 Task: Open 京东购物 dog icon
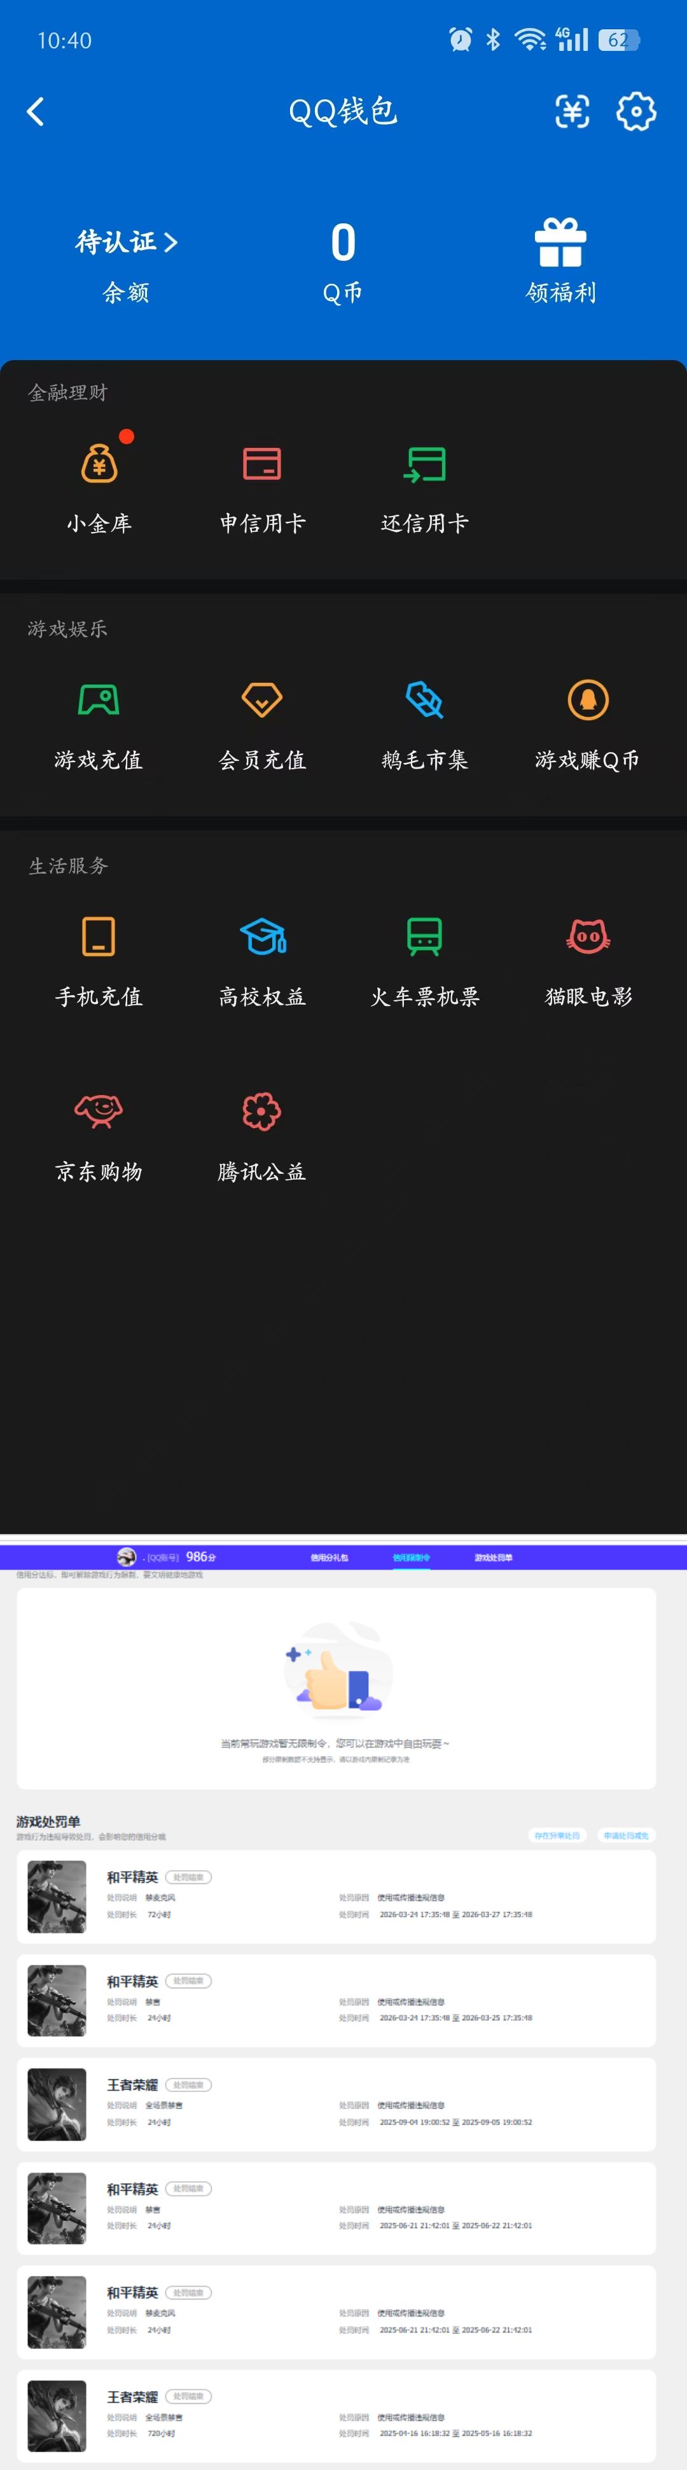99,1112
